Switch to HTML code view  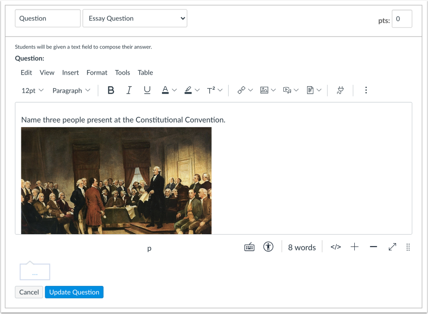pos(336,247)
